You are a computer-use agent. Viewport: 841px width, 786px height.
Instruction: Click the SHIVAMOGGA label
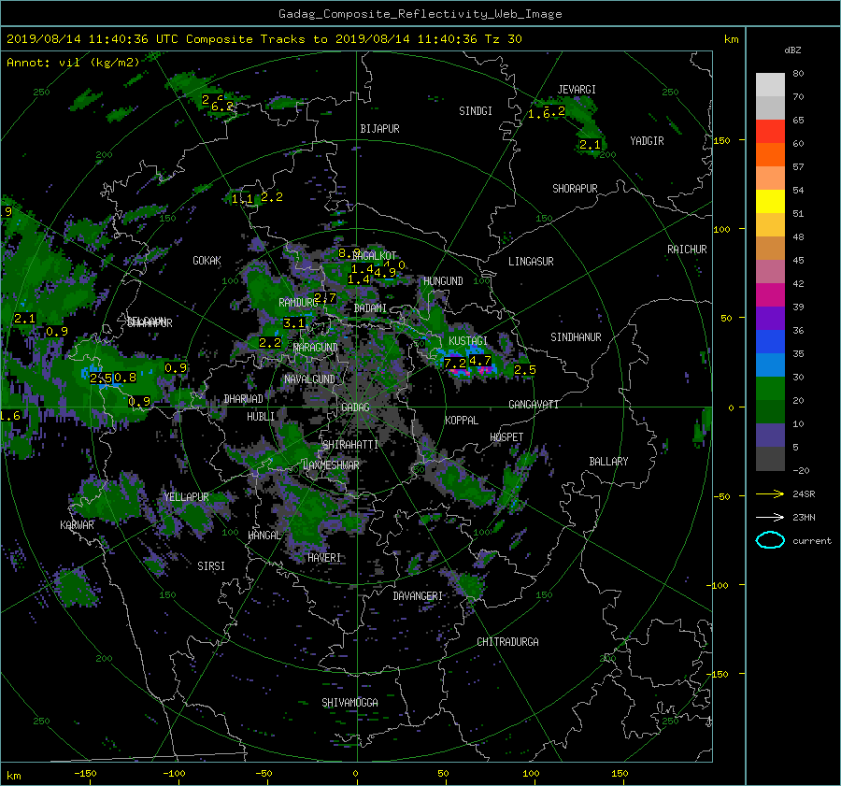[x=349, y=702]
